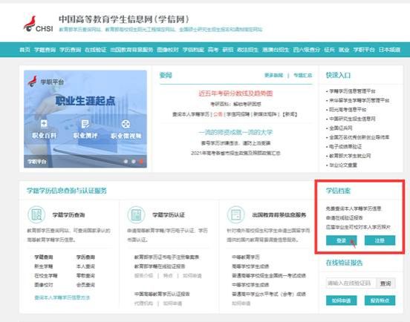Open 更多新闻 link in news panel

pyautogui.click(x=274, y=75)
